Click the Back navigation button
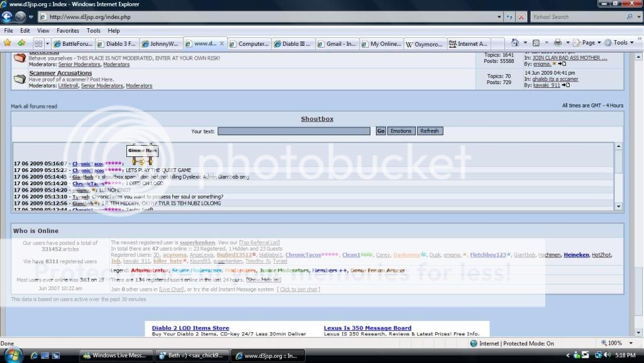 click(8, 17)
